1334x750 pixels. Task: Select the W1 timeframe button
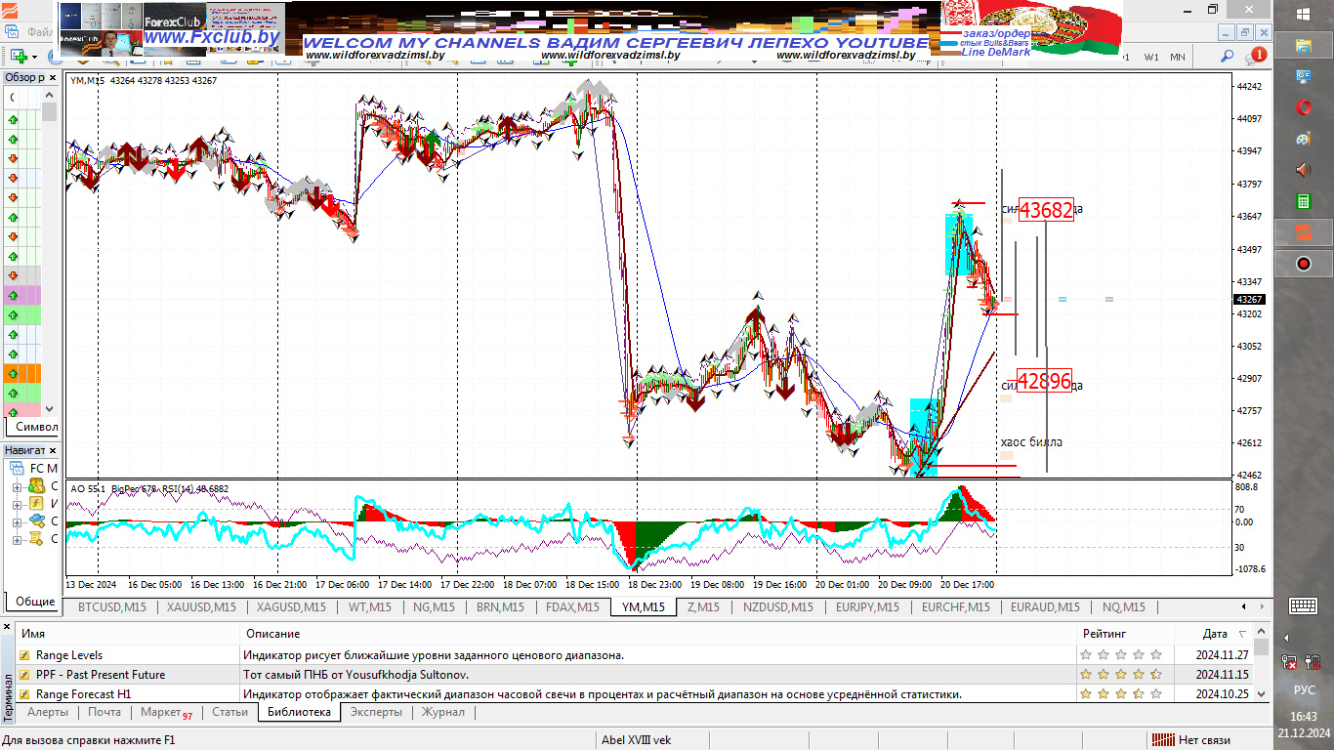pos(1152,57)
